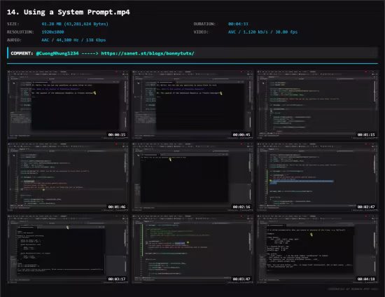Click the duration value '00:04:33'
Screen dimensions: 385x297
[238, 24]
